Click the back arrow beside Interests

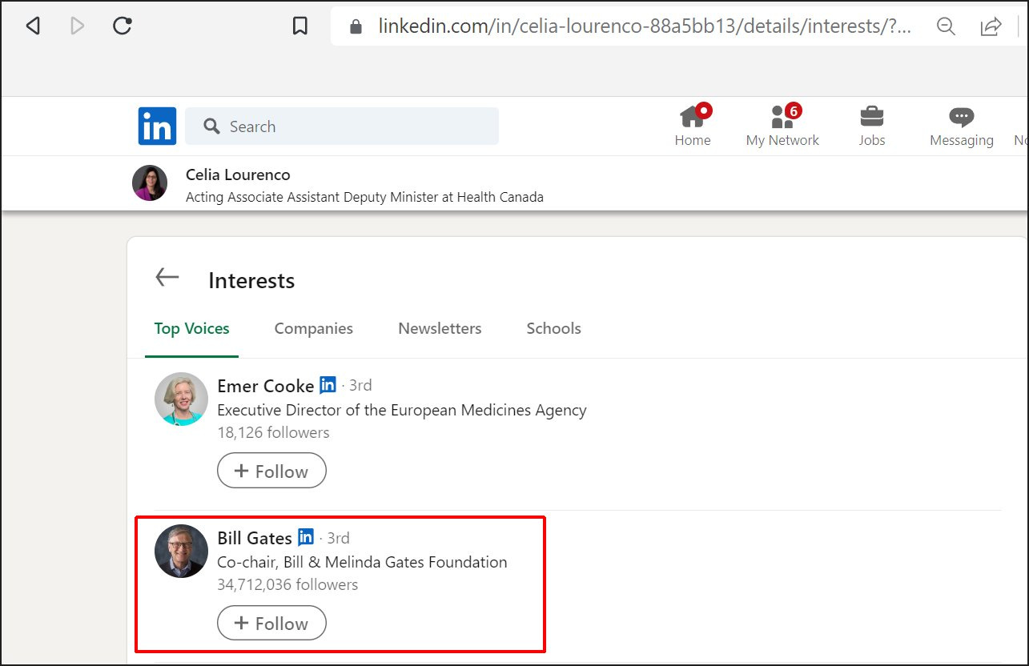(167, 278)
